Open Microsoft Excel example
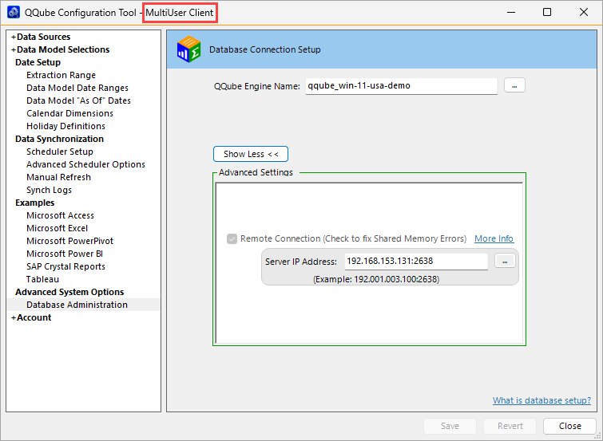This screenshot has width=603, height=441. pyautogui.click(x=57, y=228)
